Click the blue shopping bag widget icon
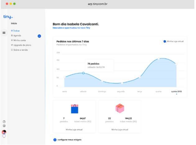 coord(75,109)
